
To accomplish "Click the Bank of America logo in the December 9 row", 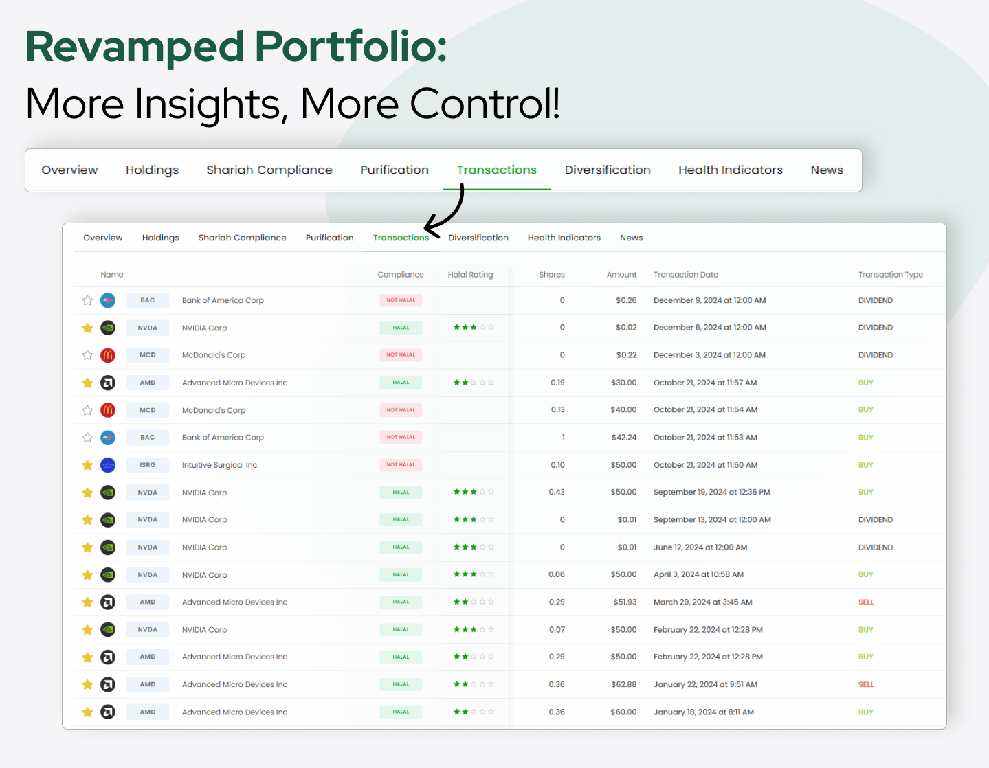I will [108, 300].
